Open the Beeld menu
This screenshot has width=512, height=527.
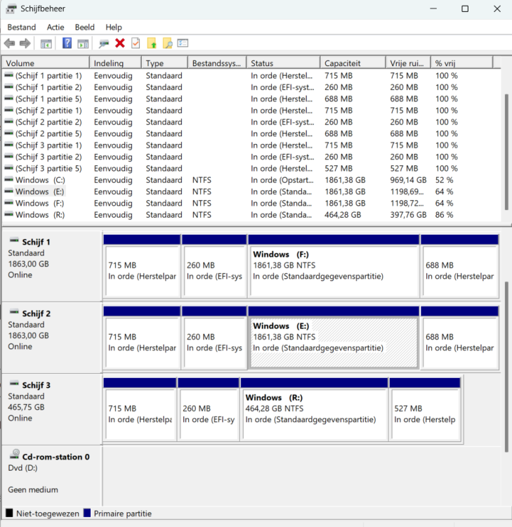84,27
